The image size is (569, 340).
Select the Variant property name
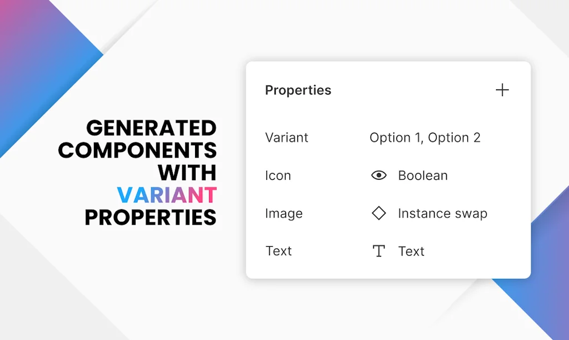pos(287,138)
